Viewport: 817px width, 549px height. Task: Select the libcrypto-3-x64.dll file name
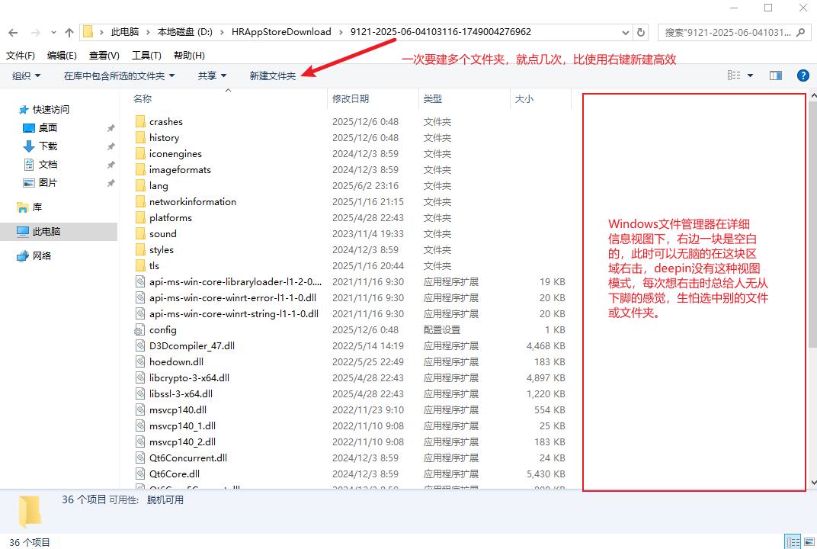point(189,378)
